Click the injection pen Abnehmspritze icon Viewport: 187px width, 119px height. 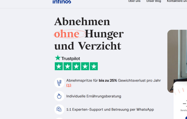59,83
